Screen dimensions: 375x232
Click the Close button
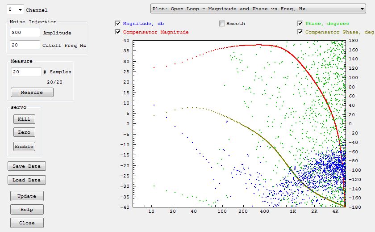tap(27, 223)
